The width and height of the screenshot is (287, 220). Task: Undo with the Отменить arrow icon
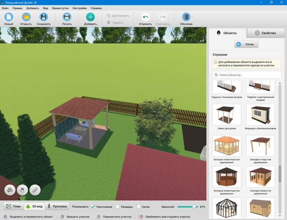145,17
